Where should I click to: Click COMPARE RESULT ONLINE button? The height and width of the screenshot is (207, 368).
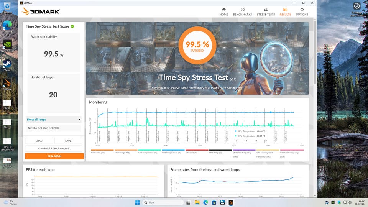tap(54, 149)
